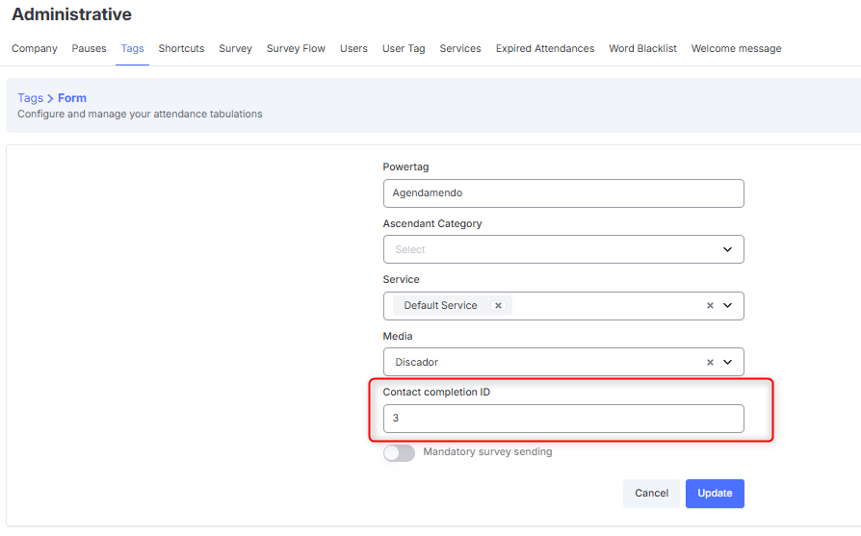Click the Administrative page heading
Viewport: 861px width, 536px height.
pos(72,14)
